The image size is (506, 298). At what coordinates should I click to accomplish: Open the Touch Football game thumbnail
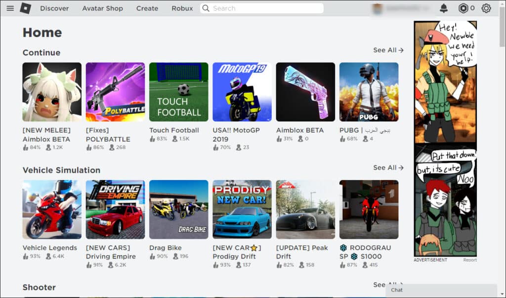click(x=179, y=92)
